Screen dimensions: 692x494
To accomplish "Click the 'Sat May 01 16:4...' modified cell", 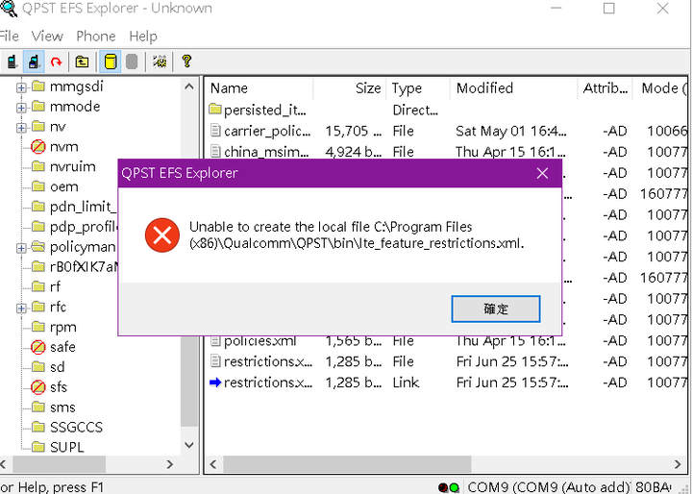I will pyautogui.click(x=511, y=131).
